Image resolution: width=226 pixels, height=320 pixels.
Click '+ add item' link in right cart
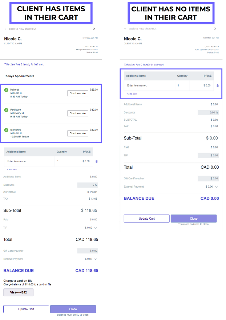[132, 94]
